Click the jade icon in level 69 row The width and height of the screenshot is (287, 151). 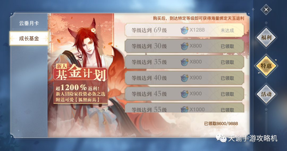pyautogui.click(x=184, y=30)
